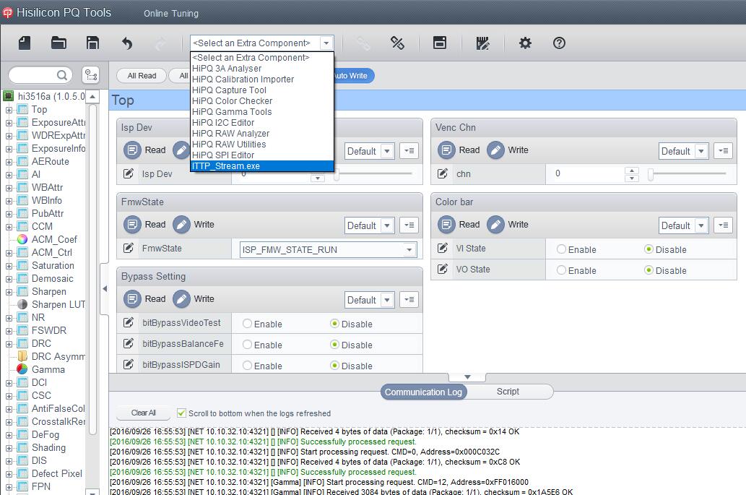Click the tree layout icon beside search
Screen dimensions: 746x495
point(90,75)
